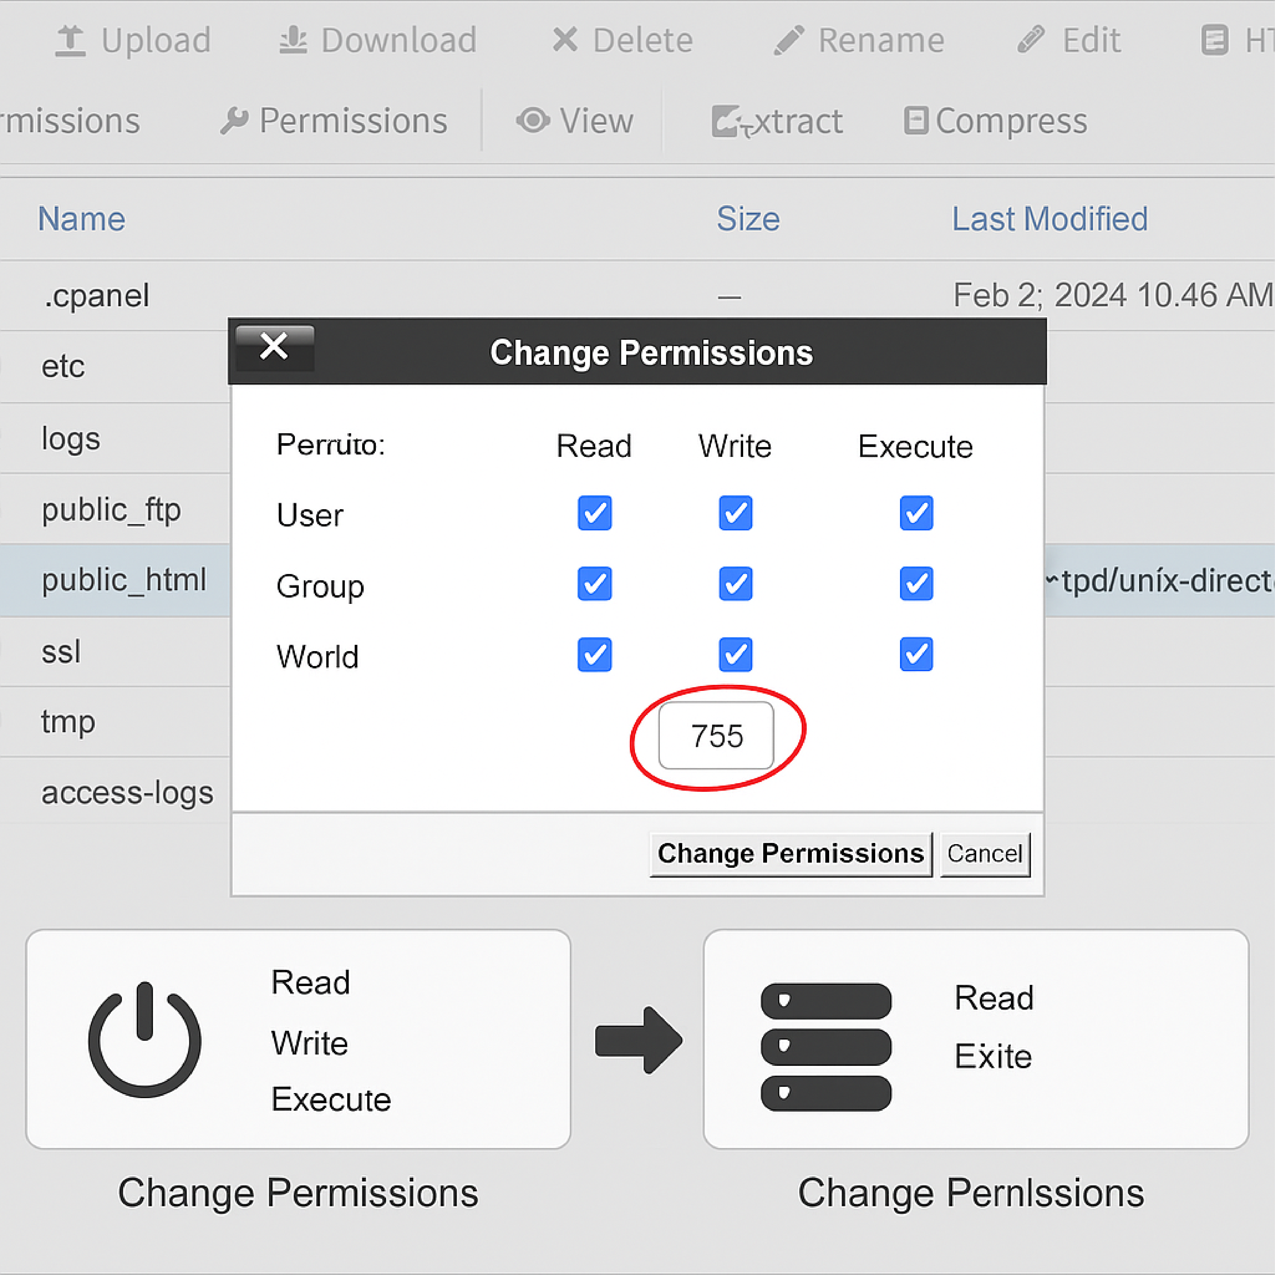
Task: Click the Delete X icon
Action: [565, 40]
